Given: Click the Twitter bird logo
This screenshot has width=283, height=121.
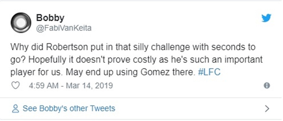Looking at the screenshot, I should point(266,18).
